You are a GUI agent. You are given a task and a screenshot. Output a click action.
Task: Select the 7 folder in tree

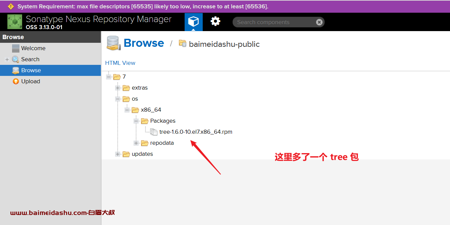(x=124, y=77)
